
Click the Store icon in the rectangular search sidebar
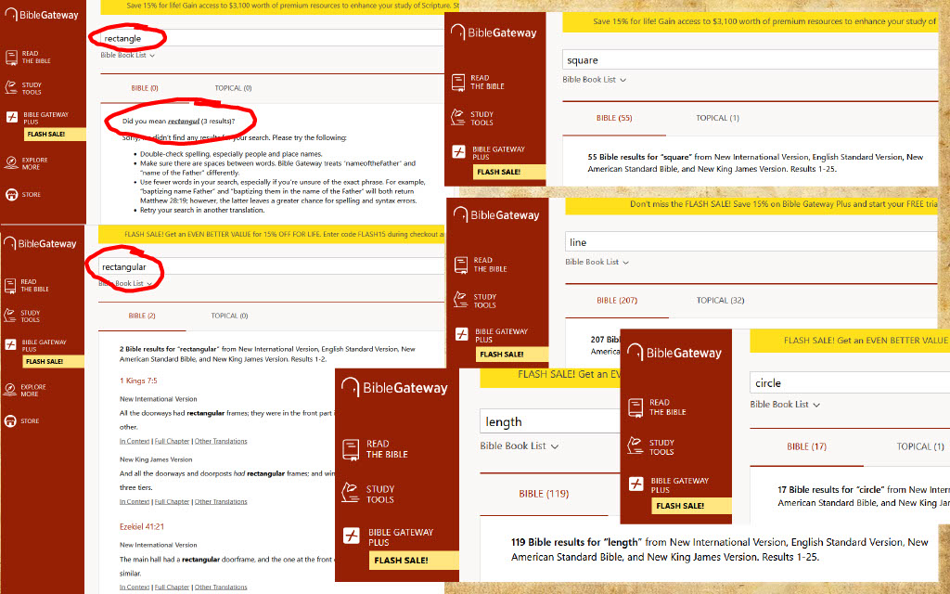[x=10, y=420]
